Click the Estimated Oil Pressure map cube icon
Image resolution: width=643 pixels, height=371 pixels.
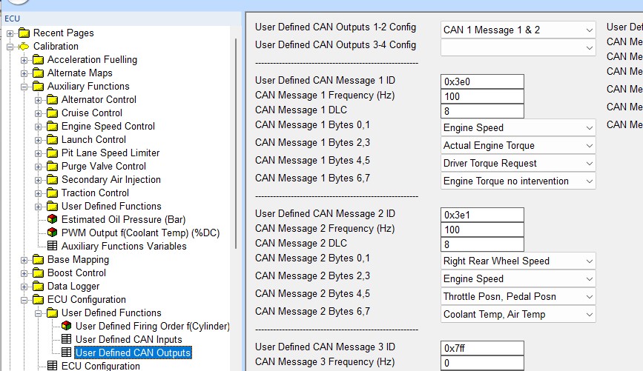coord(53,220)
